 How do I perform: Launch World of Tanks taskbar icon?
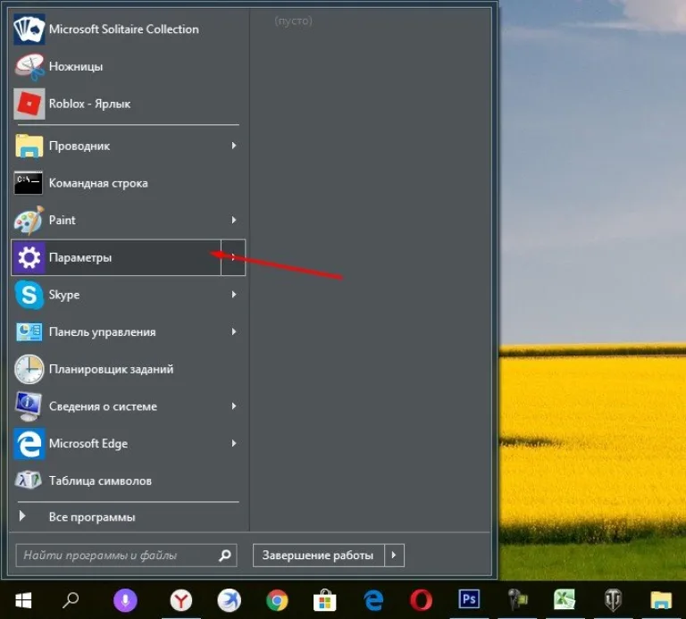click(x=613, y=600)
